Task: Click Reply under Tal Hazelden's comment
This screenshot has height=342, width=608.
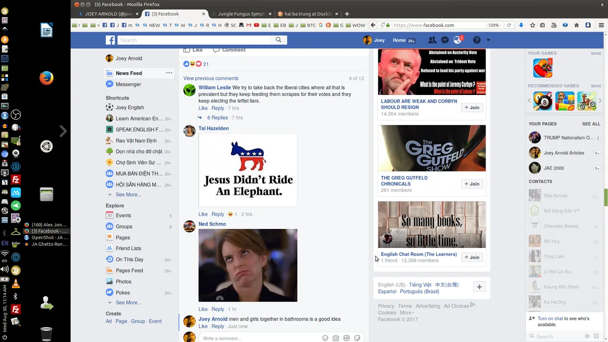Action: pos(218,214)
